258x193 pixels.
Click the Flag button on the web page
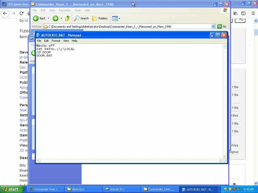pos(240,20)
